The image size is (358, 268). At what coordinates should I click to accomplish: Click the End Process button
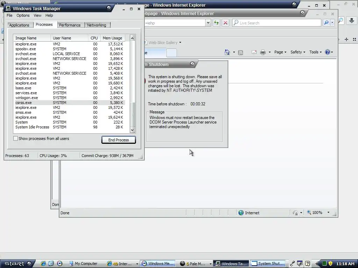coord(119,140)
